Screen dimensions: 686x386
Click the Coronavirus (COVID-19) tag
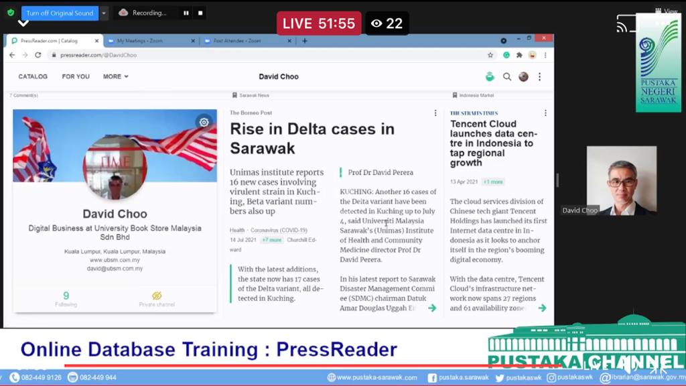[279, 231]
